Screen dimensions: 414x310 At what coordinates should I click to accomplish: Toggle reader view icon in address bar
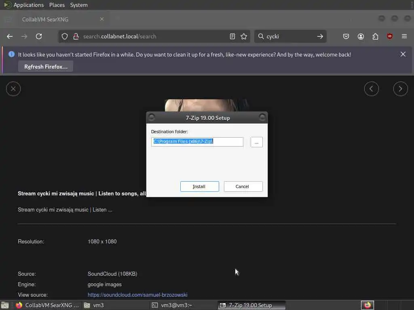pos(232,36)
